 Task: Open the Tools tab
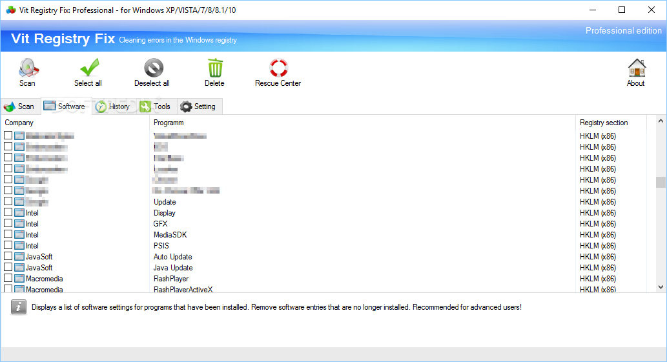click(x=156, y=106)
